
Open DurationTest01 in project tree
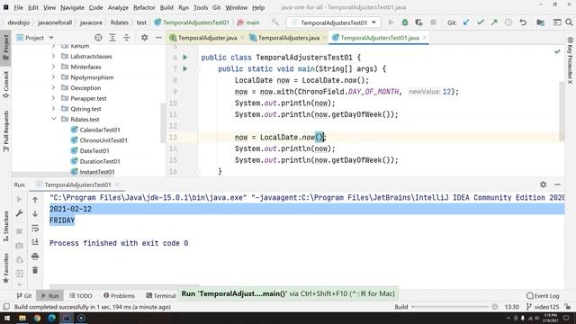pos(100,161)
